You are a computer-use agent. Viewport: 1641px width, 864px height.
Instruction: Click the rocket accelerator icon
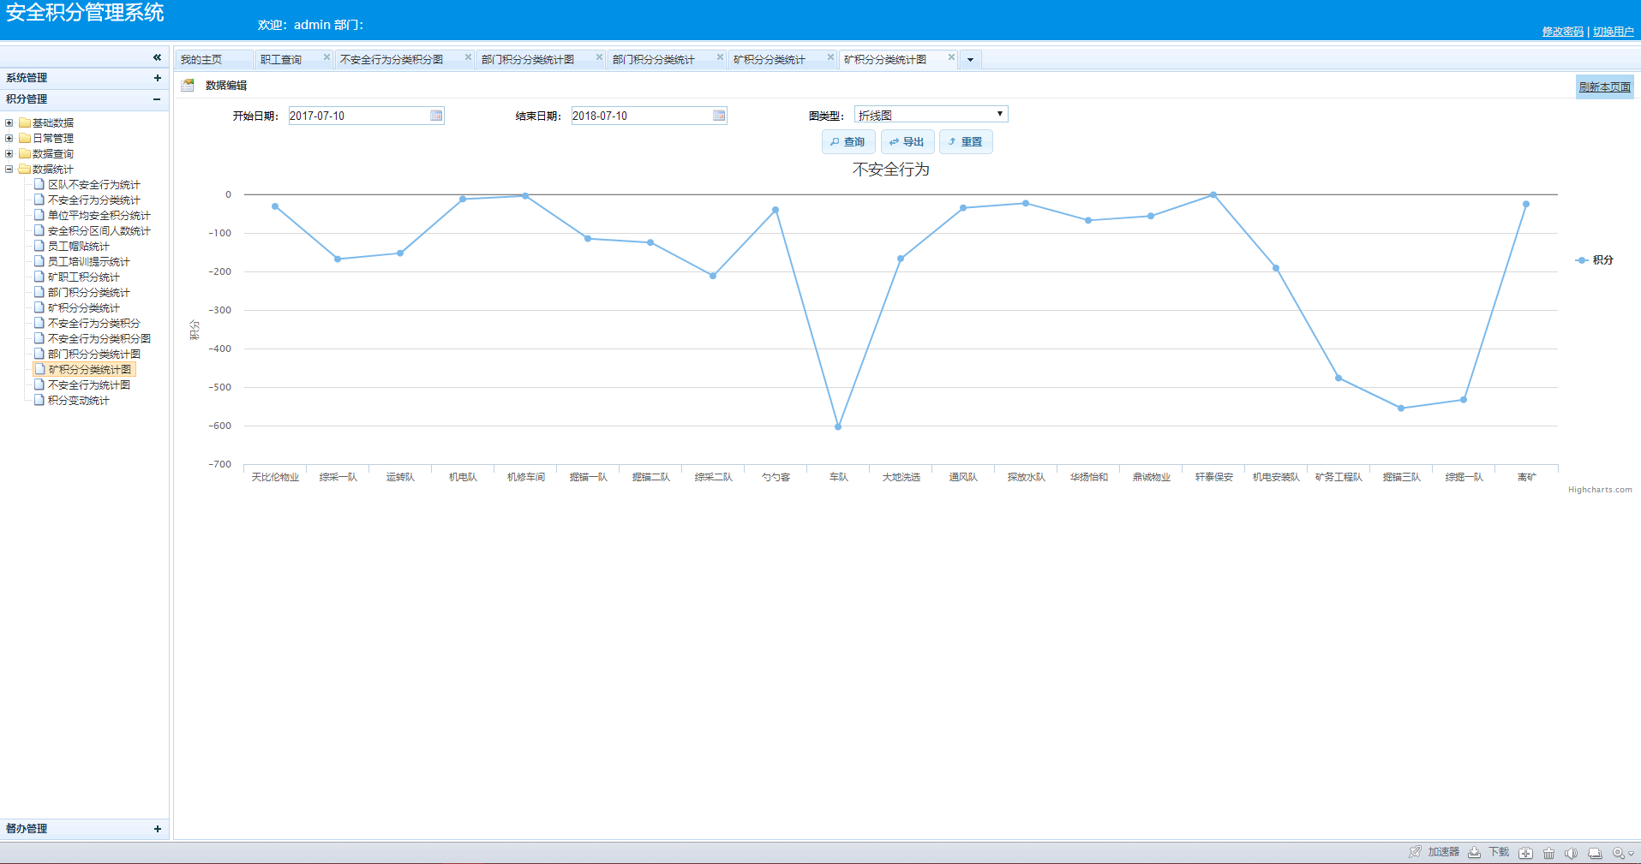point(1415,852)
